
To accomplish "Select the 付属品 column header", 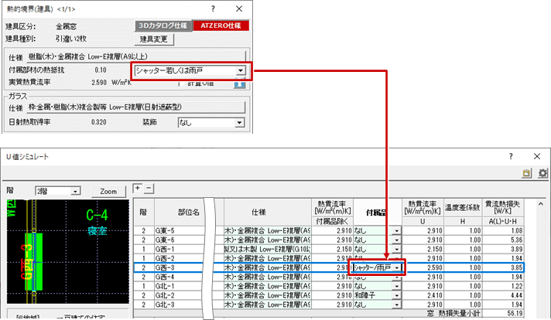I will [378, 213].
